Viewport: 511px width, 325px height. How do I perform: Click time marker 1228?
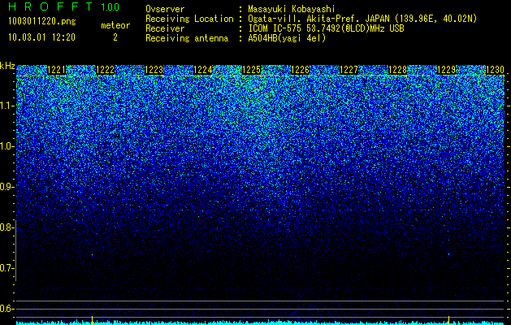coord(397,70)
